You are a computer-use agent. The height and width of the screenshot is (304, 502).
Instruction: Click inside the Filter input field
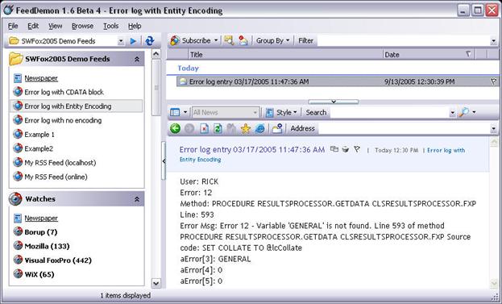404,40
